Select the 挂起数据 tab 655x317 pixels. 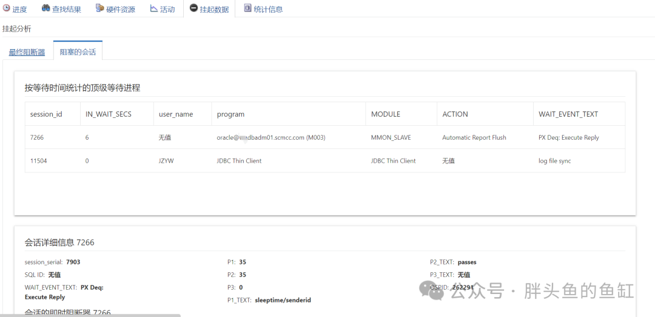point(209,8)
